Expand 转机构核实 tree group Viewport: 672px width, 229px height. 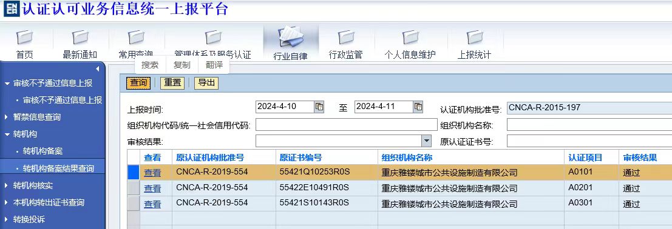pyautogui.click(x=7, y=186)
